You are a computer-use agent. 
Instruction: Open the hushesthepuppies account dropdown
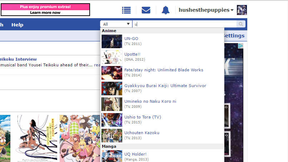tap(206, 10)
